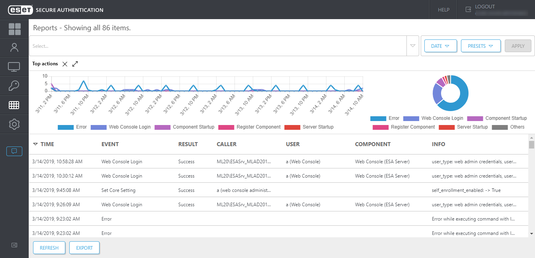Open the Help menu in the header
The height and width of the screenshot is (258, 535).
tap(443, 10)
